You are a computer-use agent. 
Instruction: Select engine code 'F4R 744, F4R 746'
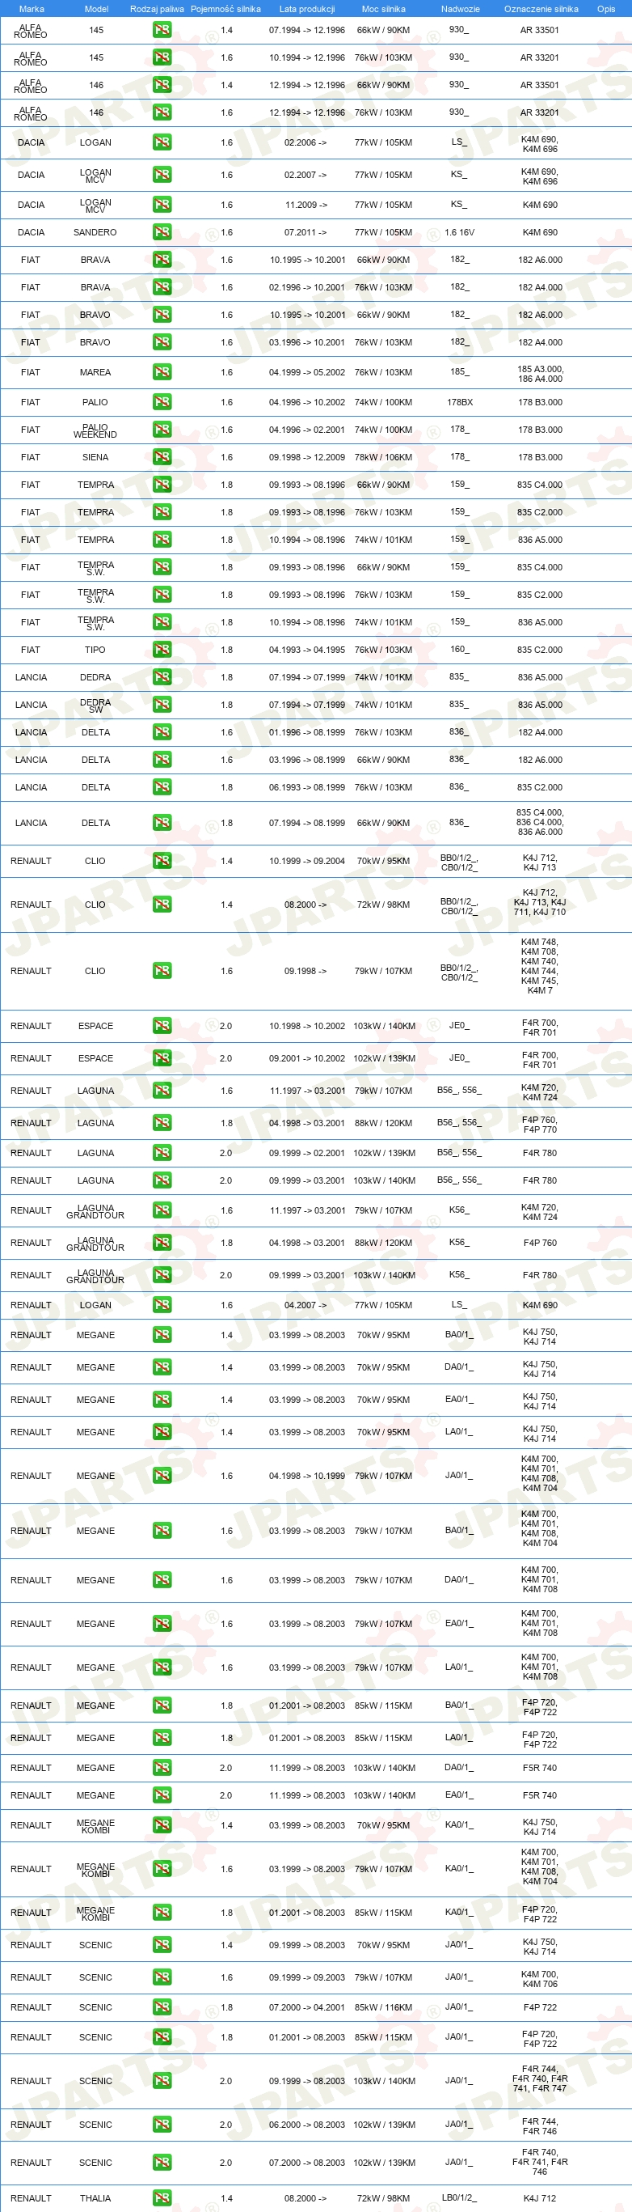tap(539, 2126)
